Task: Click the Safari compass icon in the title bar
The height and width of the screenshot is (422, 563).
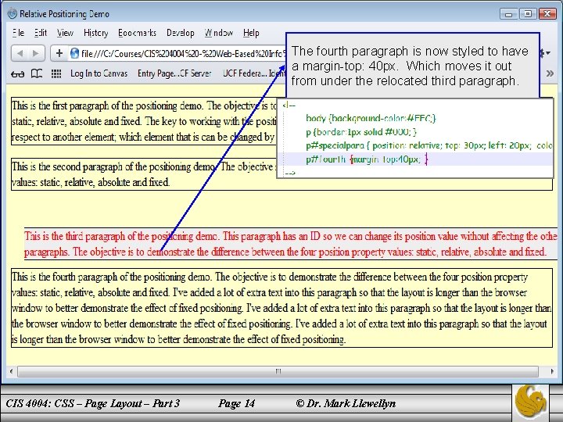Action: pyautogui.click(x=13, y=13)
